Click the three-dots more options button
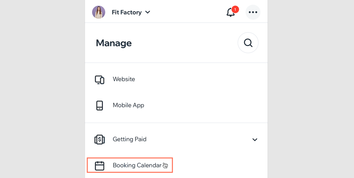This screenshot has height=178, width=354. 253,12
